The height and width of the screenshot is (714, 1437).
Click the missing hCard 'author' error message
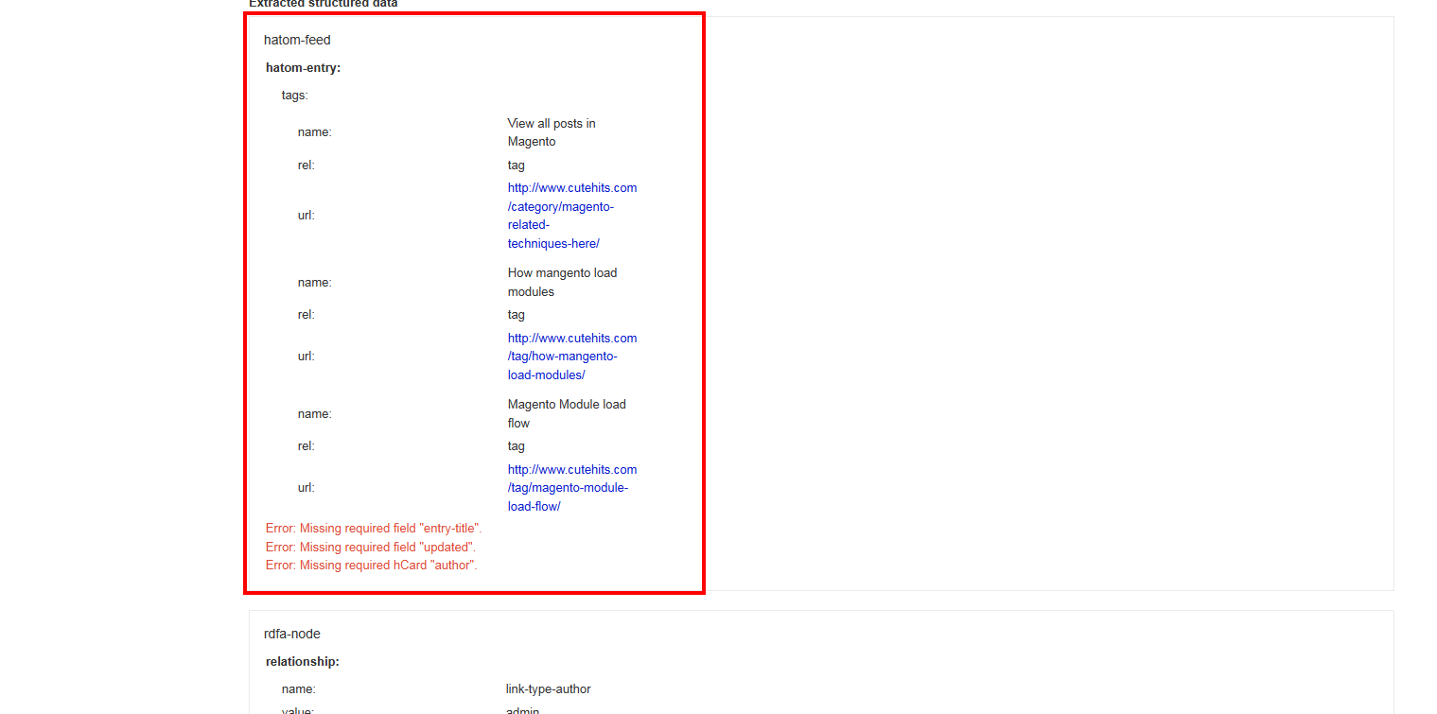(372, 565)
